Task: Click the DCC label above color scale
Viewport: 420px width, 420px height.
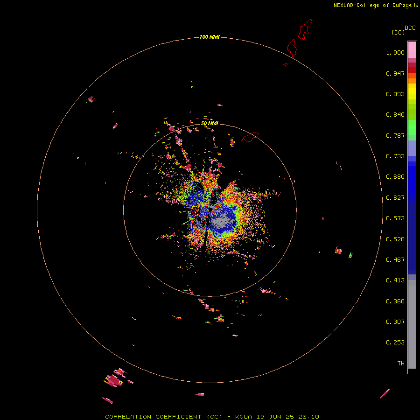Action: point(410,28)
